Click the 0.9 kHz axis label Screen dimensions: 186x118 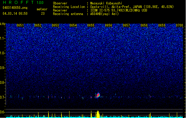[3, 68]
